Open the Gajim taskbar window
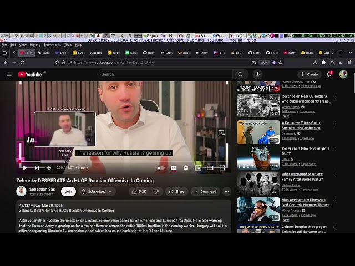Viewport: 355px width, 266px height. (x=150, y=35)
